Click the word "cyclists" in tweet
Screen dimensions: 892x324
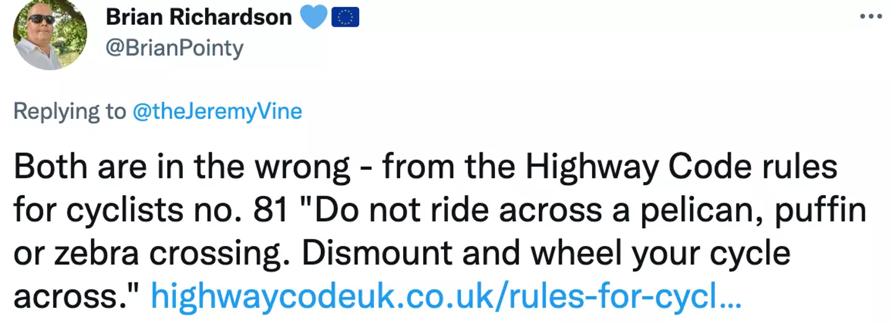point(118,211)
